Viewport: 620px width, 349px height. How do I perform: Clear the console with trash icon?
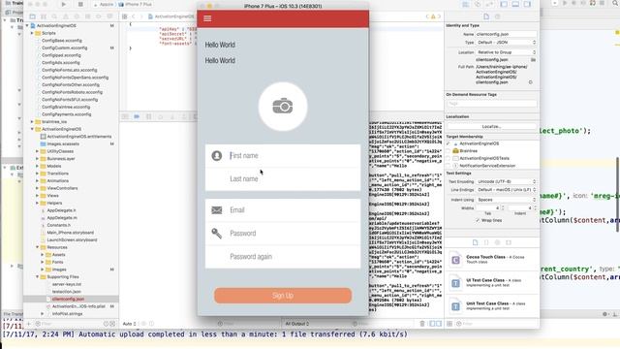tap(422, 324)
